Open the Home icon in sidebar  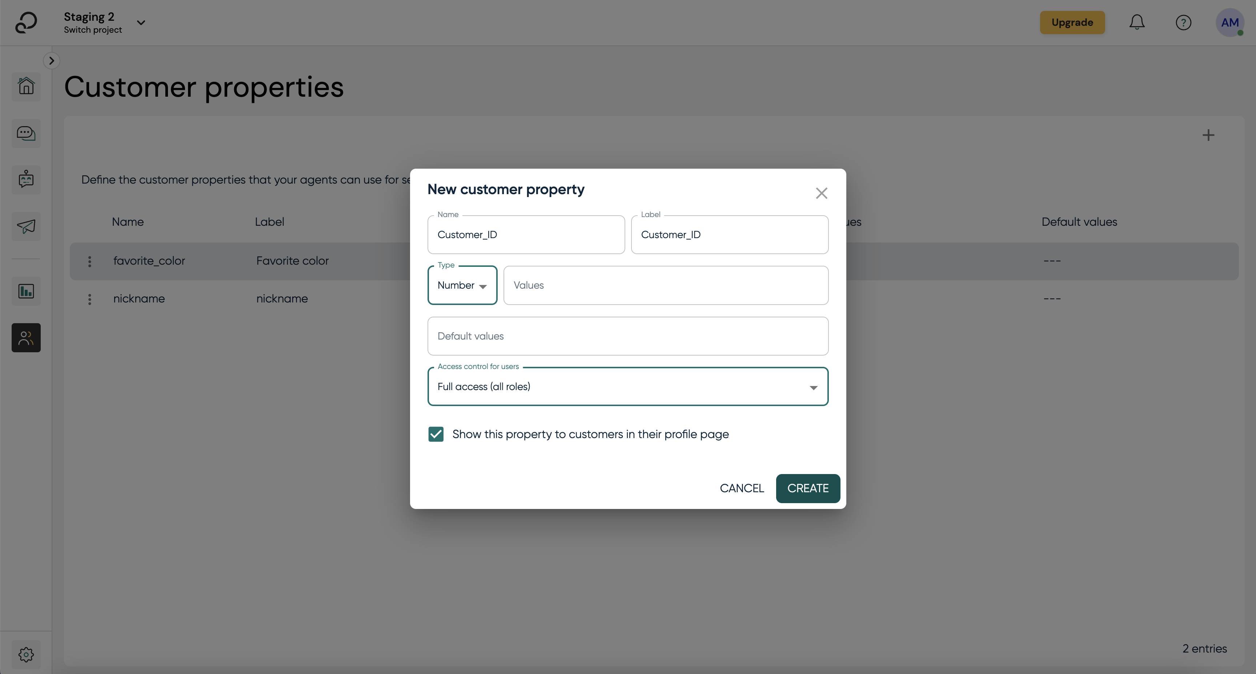click(26, 86)
